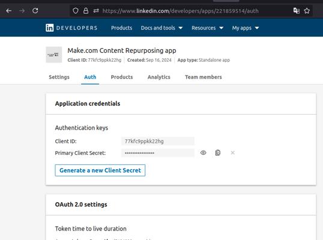The height and width of the screenshot is (240, 323).
Task: Click Generate a new Client Secret button
Action: [100, 170]
